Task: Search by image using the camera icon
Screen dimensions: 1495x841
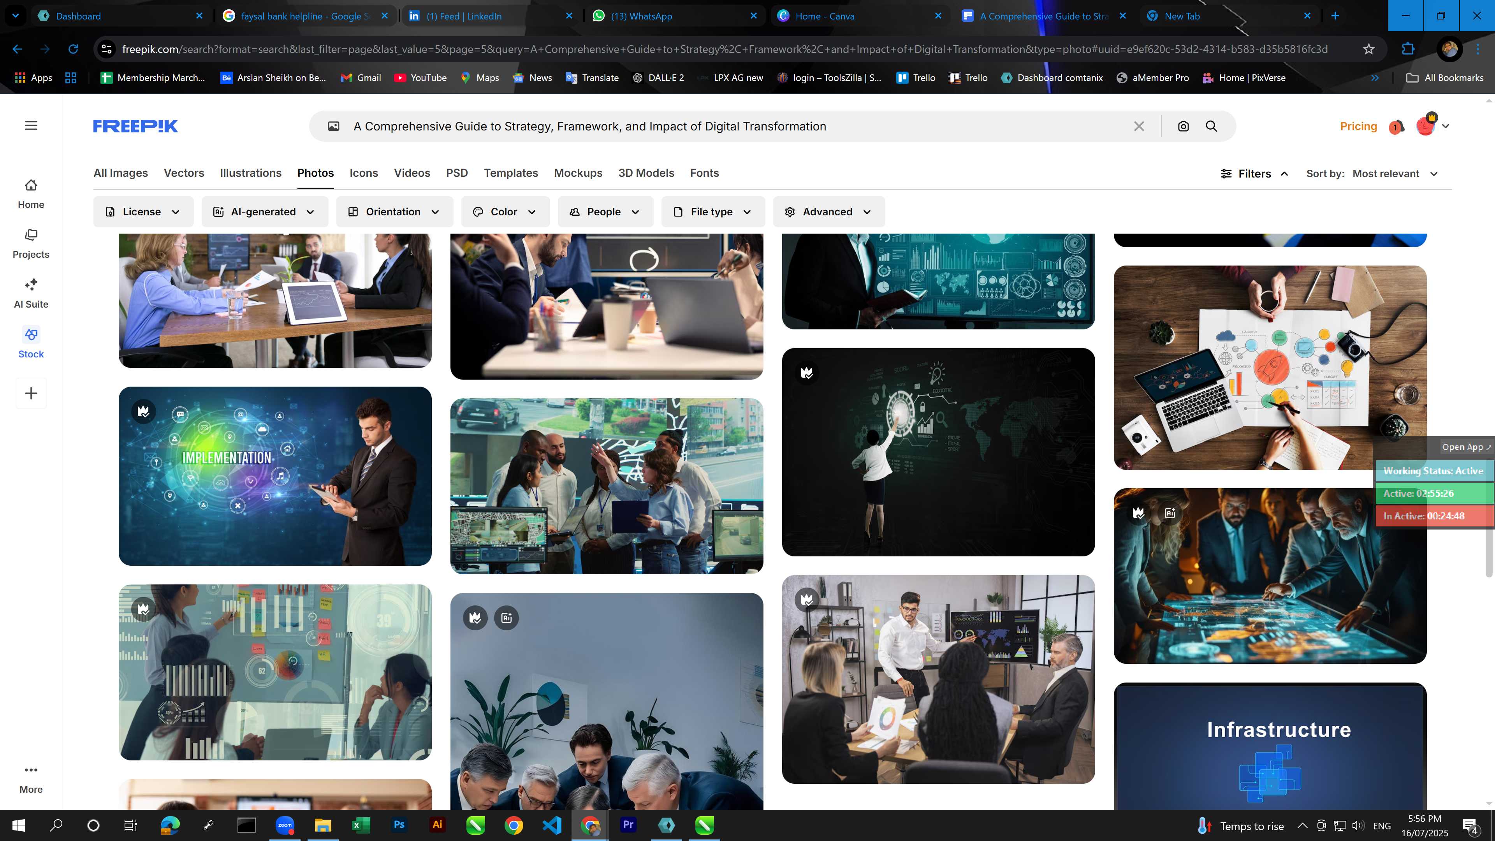Action: (1184, 126)
